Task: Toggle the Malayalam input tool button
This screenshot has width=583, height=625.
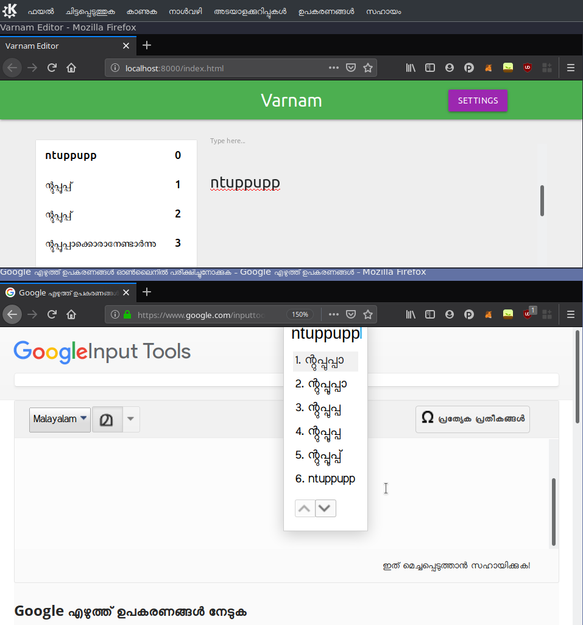Action: coord(107,419)
